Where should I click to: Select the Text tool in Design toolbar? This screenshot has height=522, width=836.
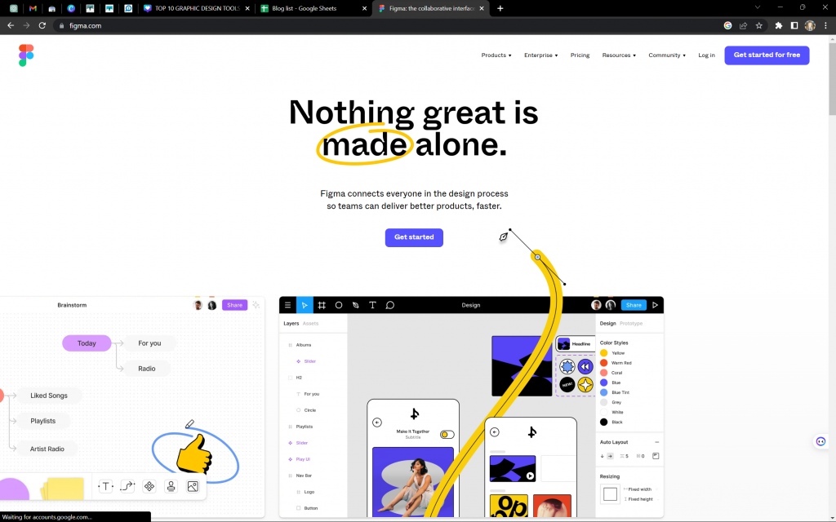click(372, 305)
